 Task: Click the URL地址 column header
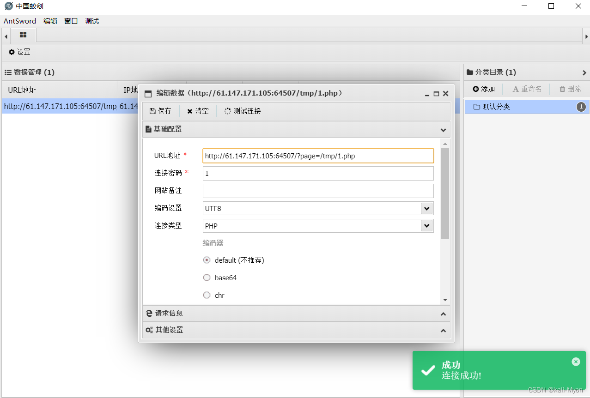(x=60, y=90)
